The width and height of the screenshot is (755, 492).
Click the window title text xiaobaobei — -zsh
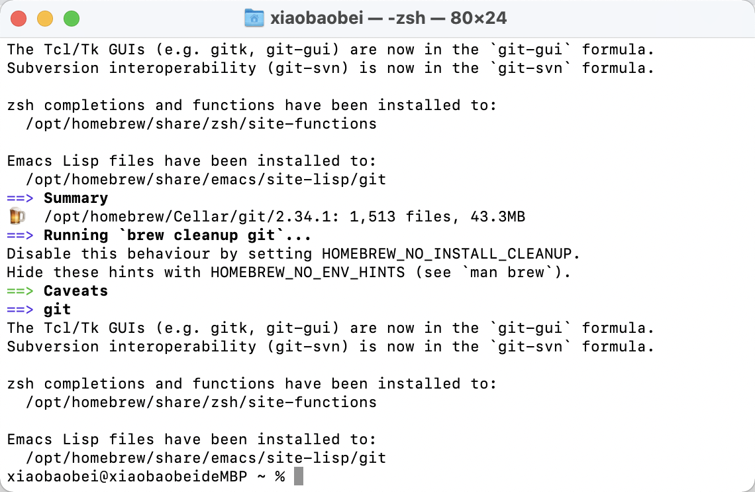point(388,18)
